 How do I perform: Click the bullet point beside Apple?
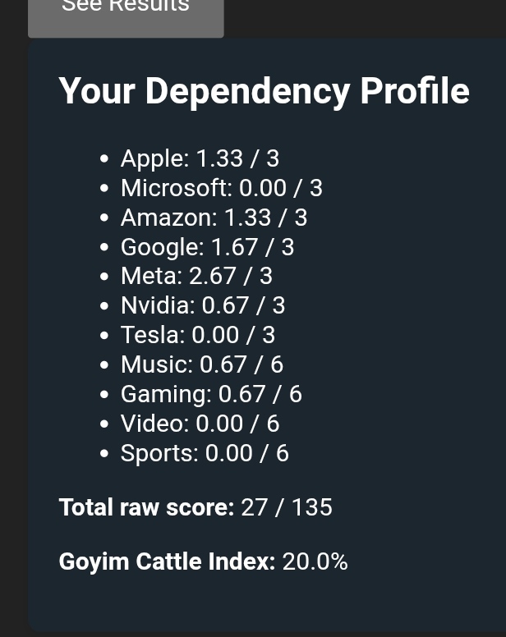click(x=103, y=159)
